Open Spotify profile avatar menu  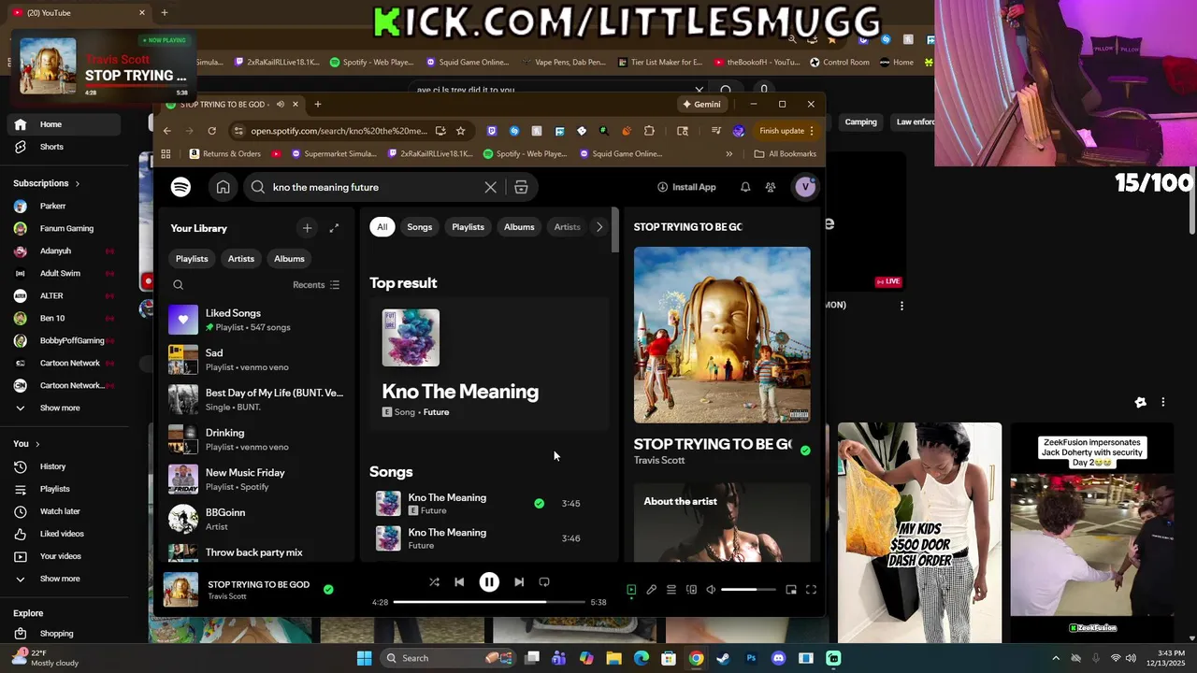click(x=805, y=187)
